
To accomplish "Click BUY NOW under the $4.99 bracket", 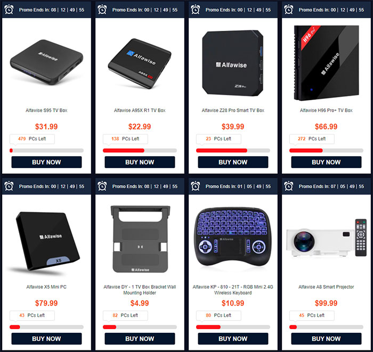I will click(x=140, y=339).
